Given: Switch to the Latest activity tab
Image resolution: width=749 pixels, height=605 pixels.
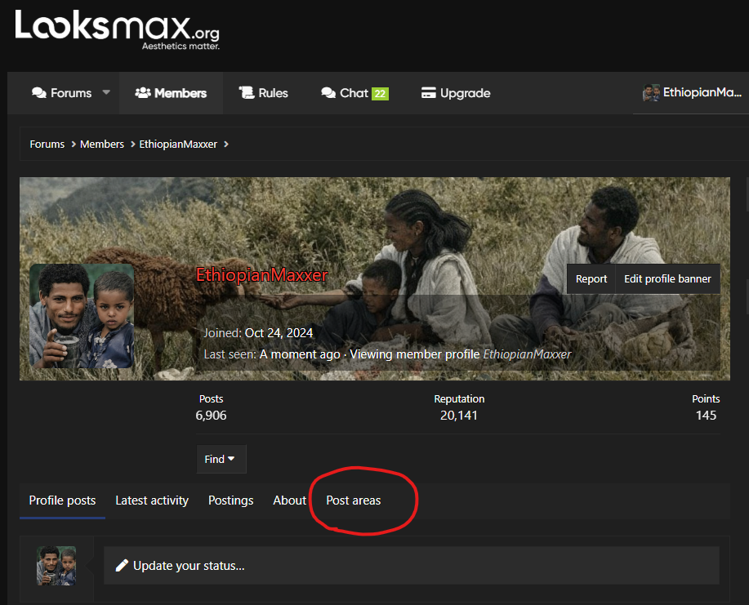Looking at the screenshot, I should (152, 500).
